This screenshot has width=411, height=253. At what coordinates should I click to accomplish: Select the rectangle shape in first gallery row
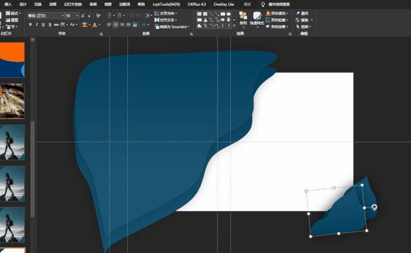point(223,14)
